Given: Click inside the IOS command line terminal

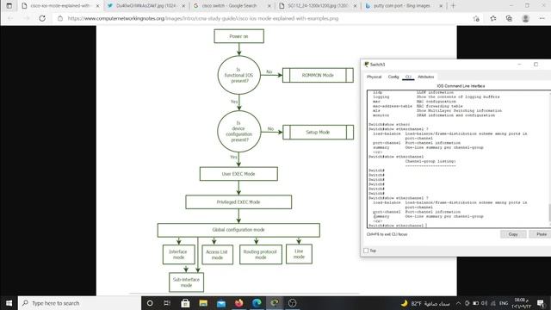Looking at the screenshot, I should click(457, 158).
